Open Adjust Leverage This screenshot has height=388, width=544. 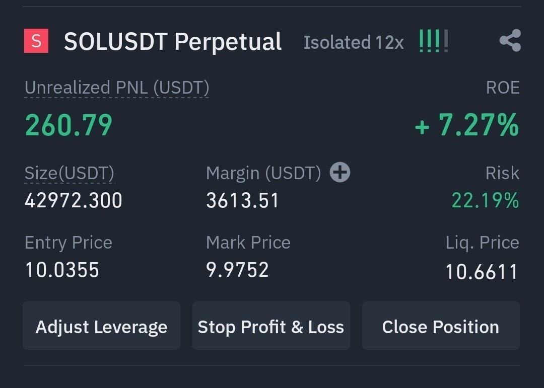tap(101, 326)
